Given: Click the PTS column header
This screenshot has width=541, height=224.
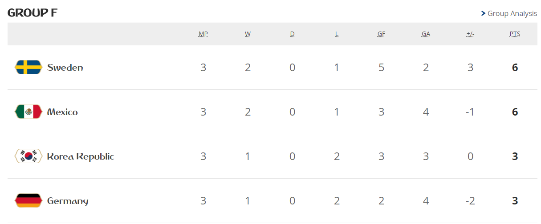Looking at the screenshot, I should [515, 34].
